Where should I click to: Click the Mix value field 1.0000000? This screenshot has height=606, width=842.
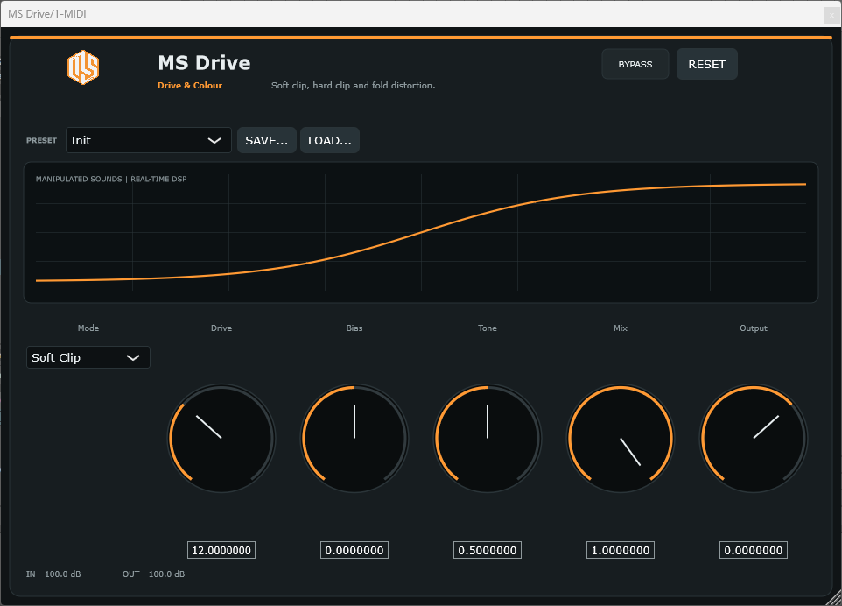coord(621,550)
